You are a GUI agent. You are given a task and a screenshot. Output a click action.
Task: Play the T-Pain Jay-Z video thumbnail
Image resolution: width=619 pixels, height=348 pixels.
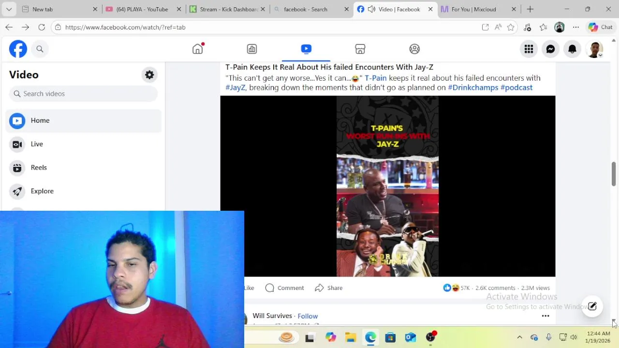pos(388,186)
